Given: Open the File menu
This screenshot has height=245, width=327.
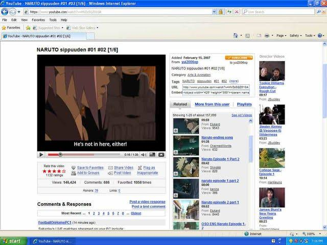Looking at the screenshot, I should click(x=5, y=20).
